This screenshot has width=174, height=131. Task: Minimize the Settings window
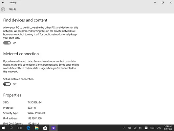click(x=155, y=2)
